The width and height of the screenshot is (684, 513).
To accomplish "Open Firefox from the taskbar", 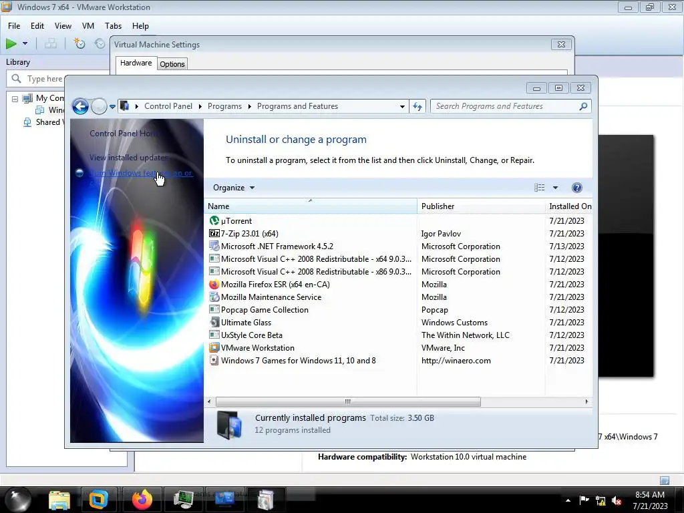I will pos(142,500).
